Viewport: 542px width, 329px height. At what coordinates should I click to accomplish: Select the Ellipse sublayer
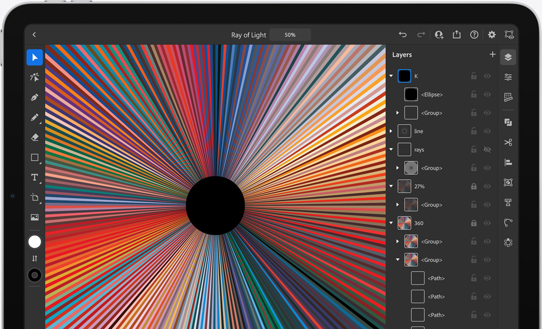432,94
